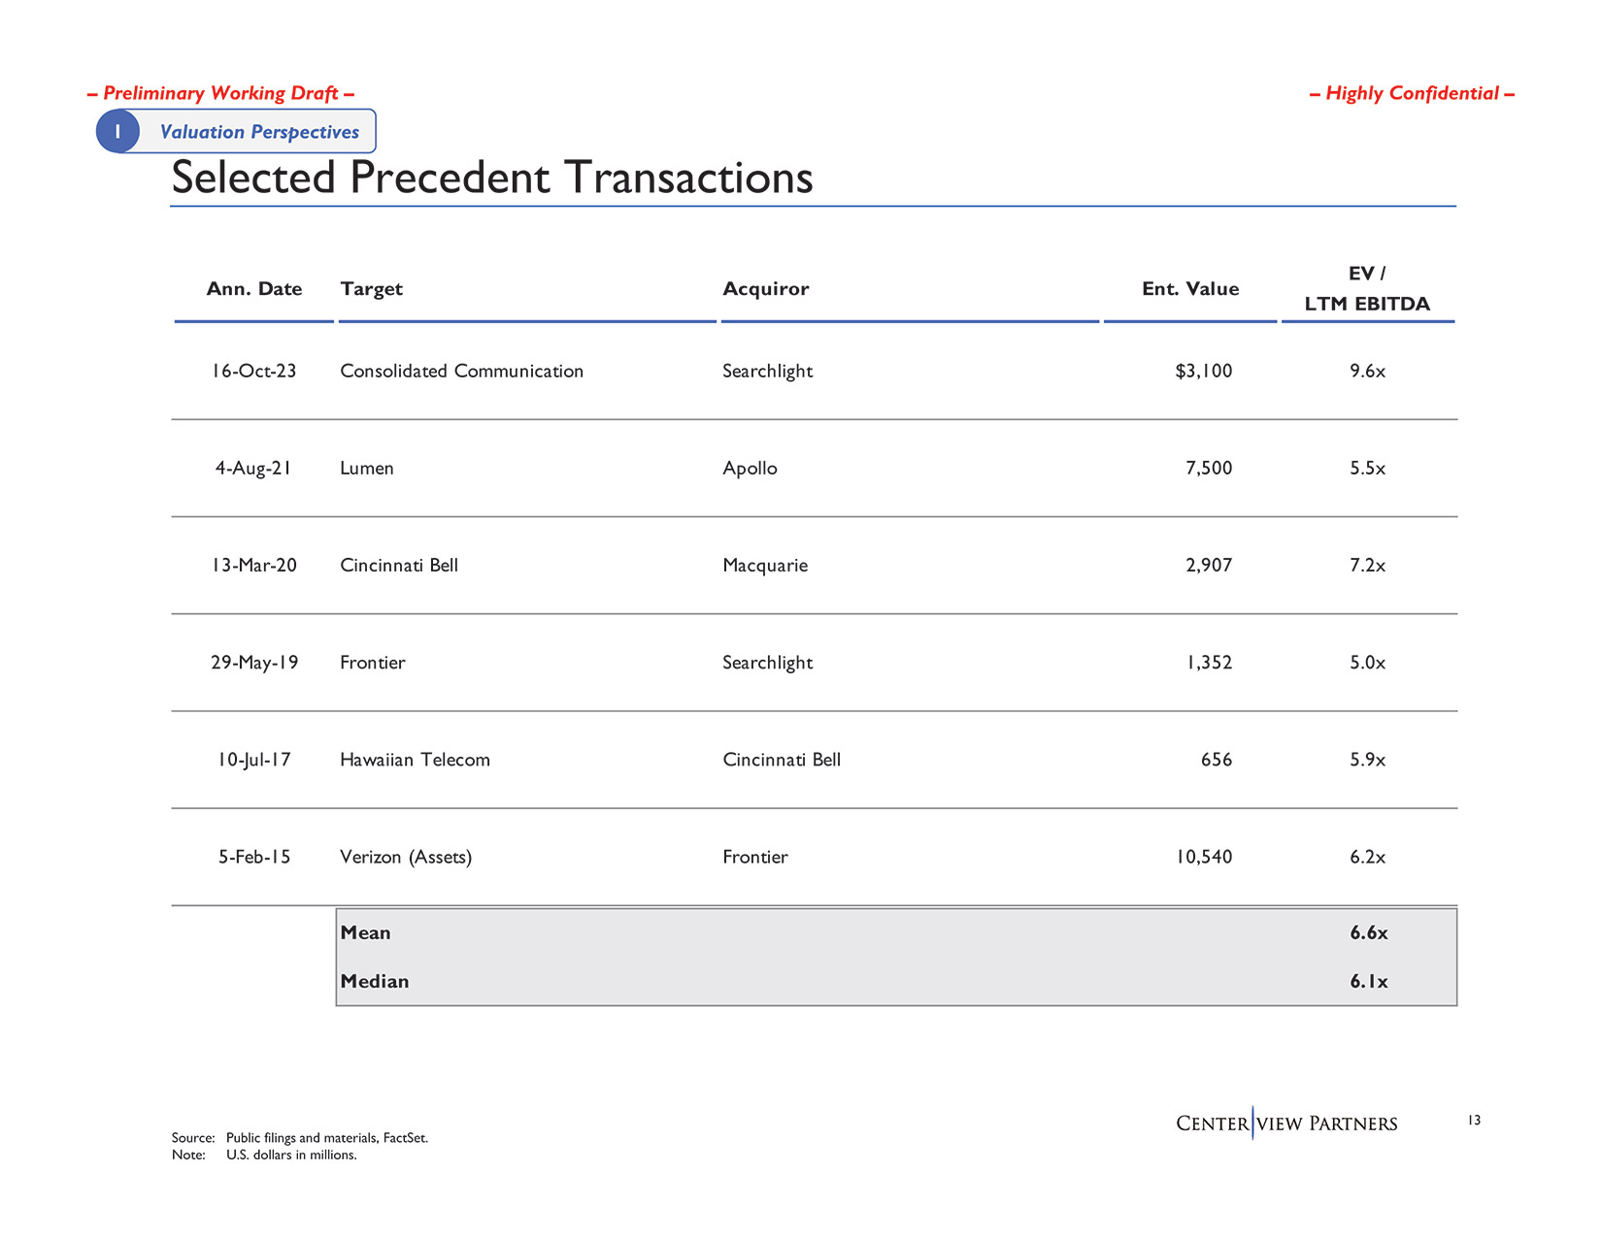Select the Consolidated Communication target cell
This screenshot has height=1237, width=1602.
pyautogui.click(x=461, y=372)
